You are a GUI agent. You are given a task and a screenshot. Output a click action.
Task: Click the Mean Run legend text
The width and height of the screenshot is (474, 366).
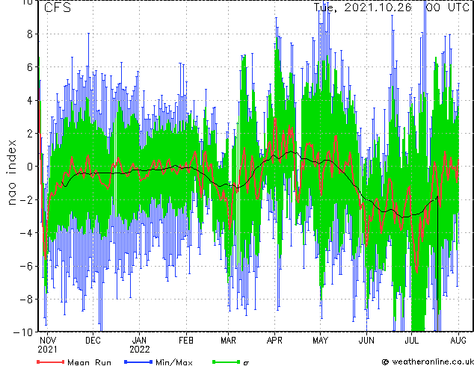(90, 362)
